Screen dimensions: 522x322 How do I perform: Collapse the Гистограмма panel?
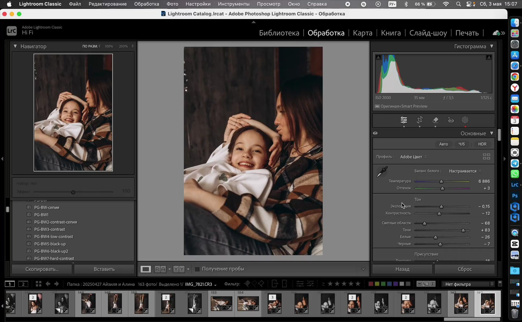(x=492, y=46)
